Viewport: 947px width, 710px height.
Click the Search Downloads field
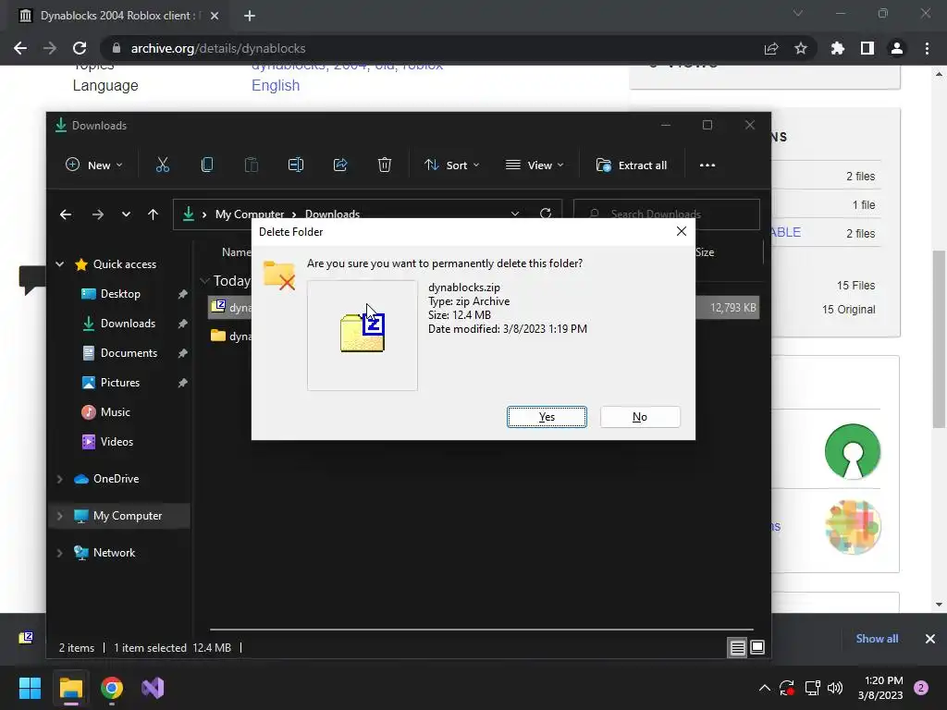click(666, 214)
